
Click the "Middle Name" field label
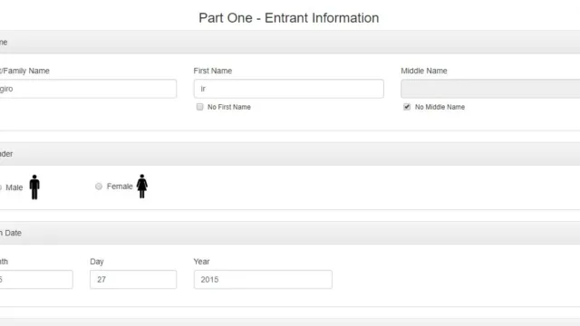[424, 71]
